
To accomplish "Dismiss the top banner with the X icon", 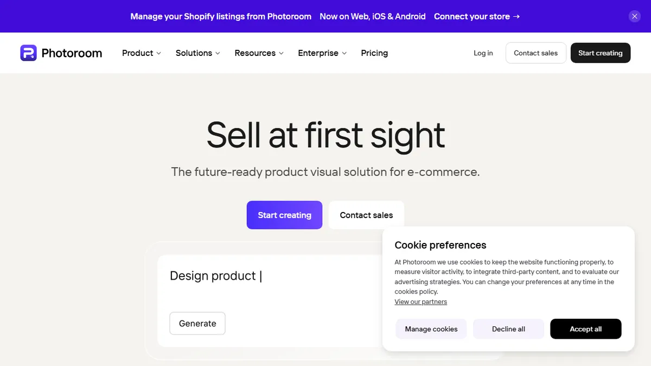I will click(635, 16).
